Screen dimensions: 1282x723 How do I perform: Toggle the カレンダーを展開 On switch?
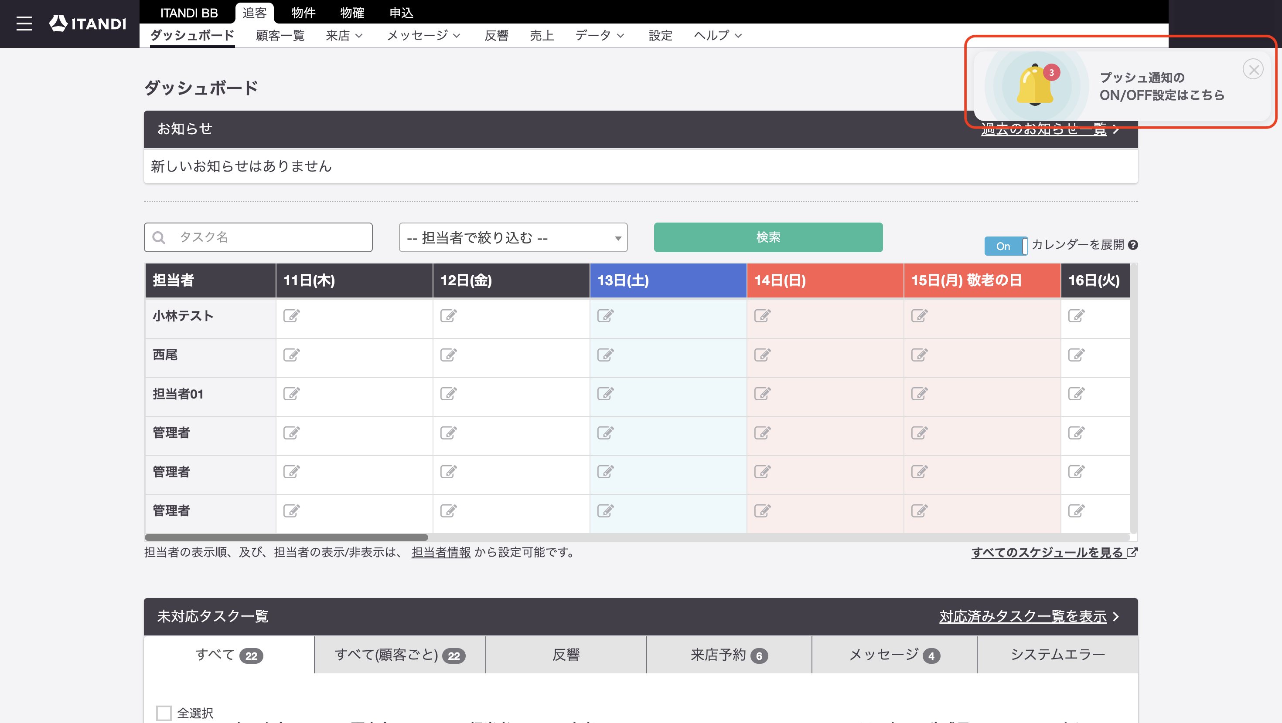[1006, 246]
